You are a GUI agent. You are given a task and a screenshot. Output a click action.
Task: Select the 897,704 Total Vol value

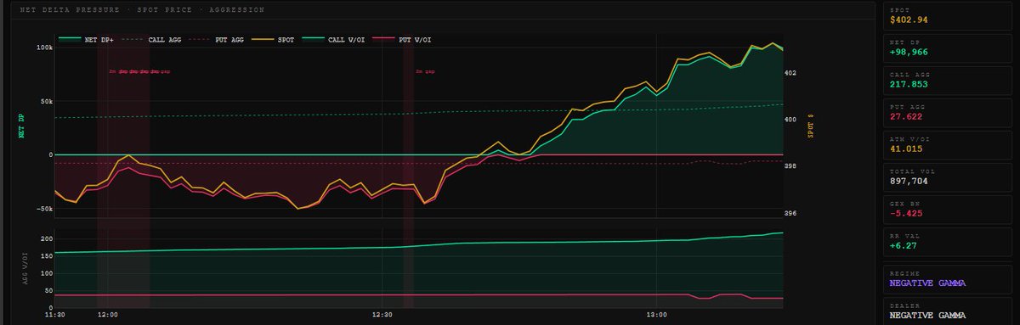[x=909, y=181]
